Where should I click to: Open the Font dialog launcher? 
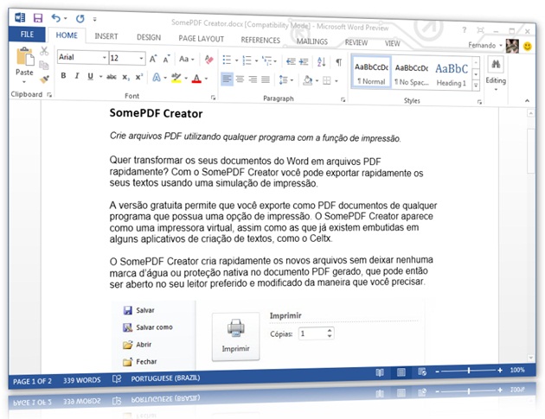pos(213,98)
